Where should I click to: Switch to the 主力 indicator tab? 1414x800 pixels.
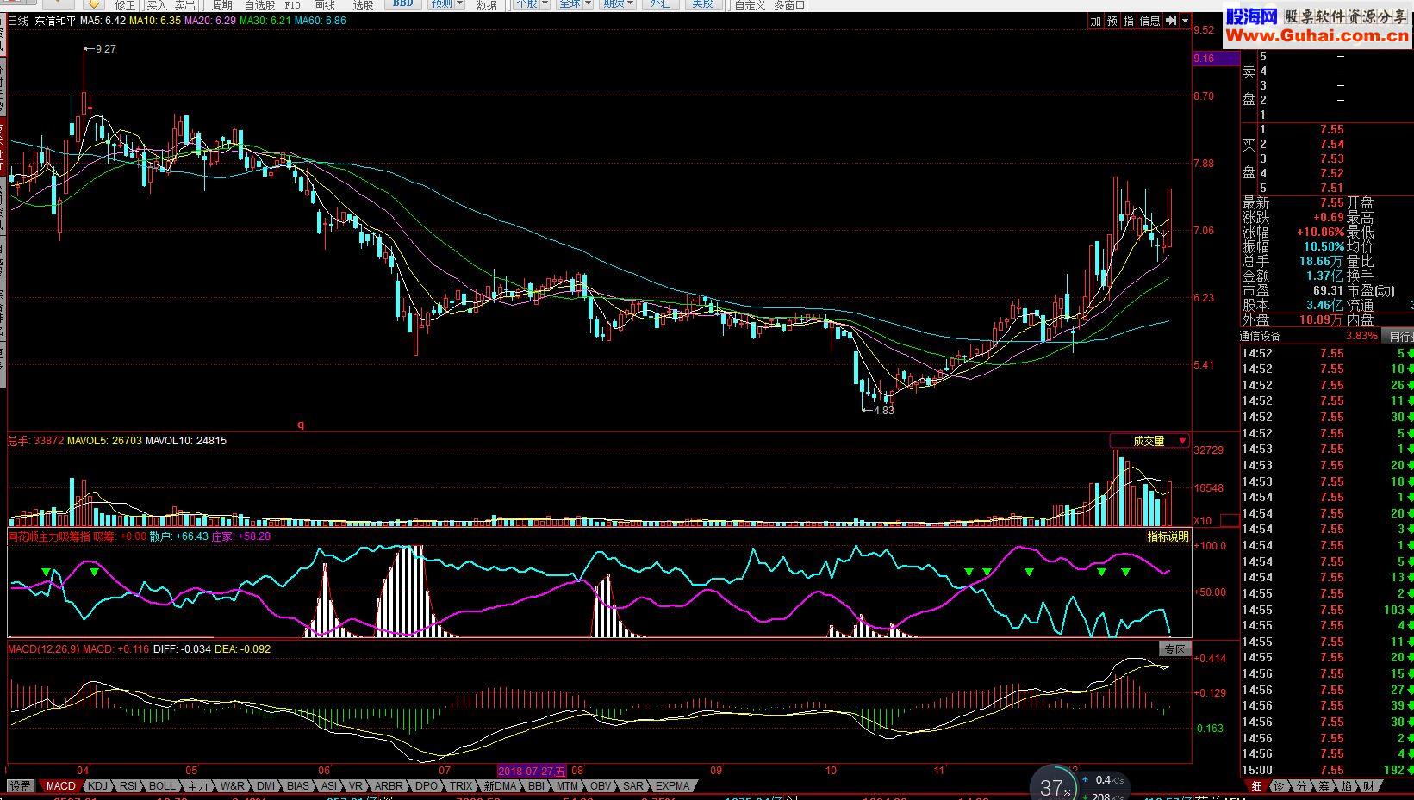pyautogui.click(x=197, y=786)
